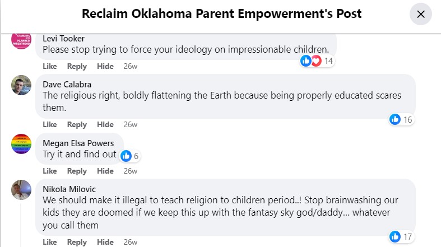Hide Dave Calabra's comment
This screenshot has height=247, width=441.
tap(105, 124)
